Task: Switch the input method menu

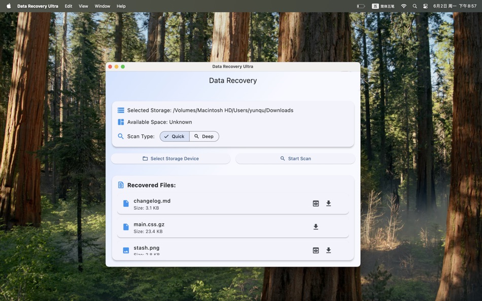Action: 383,6
